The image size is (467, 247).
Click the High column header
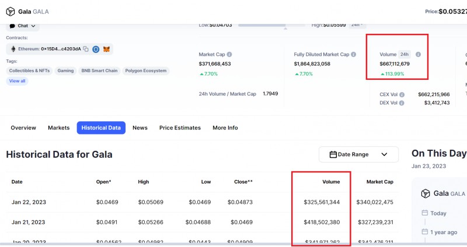143,182
